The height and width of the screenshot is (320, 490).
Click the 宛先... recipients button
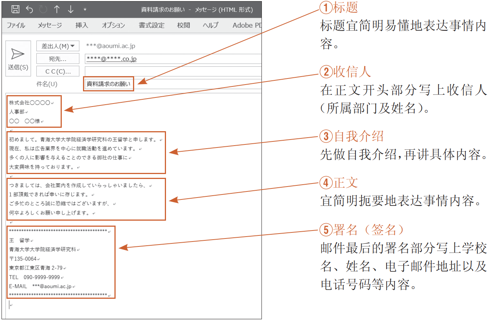pos(57,58)
